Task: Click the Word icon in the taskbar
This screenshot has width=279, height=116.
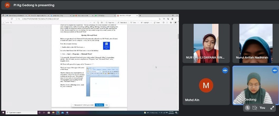Action: point(67,113)
